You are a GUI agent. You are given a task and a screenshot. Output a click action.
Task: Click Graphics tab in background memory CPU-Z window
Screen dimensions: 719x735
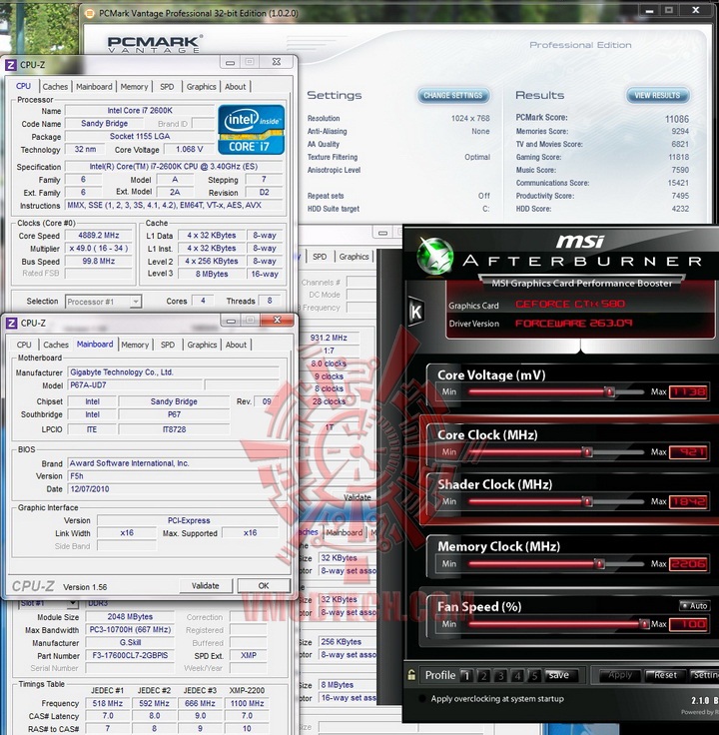pos(354,257)
